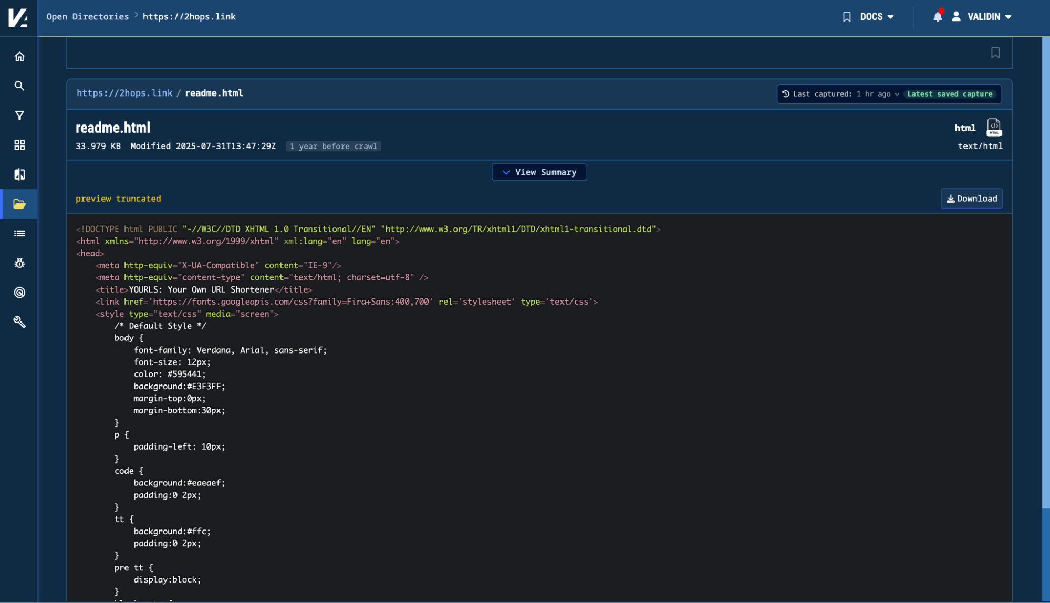
Task: Open the compare panels icon
Action: click(19, 174)
